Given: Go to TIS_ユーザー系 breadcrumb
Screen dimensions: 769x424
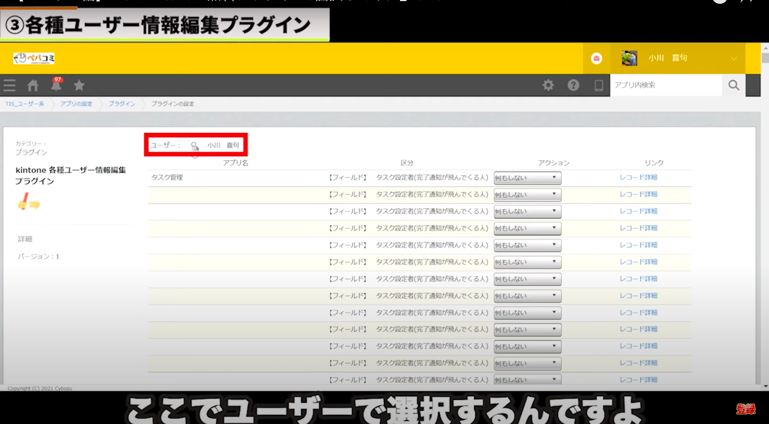Looking at the screenshot, I should point(25,104).
